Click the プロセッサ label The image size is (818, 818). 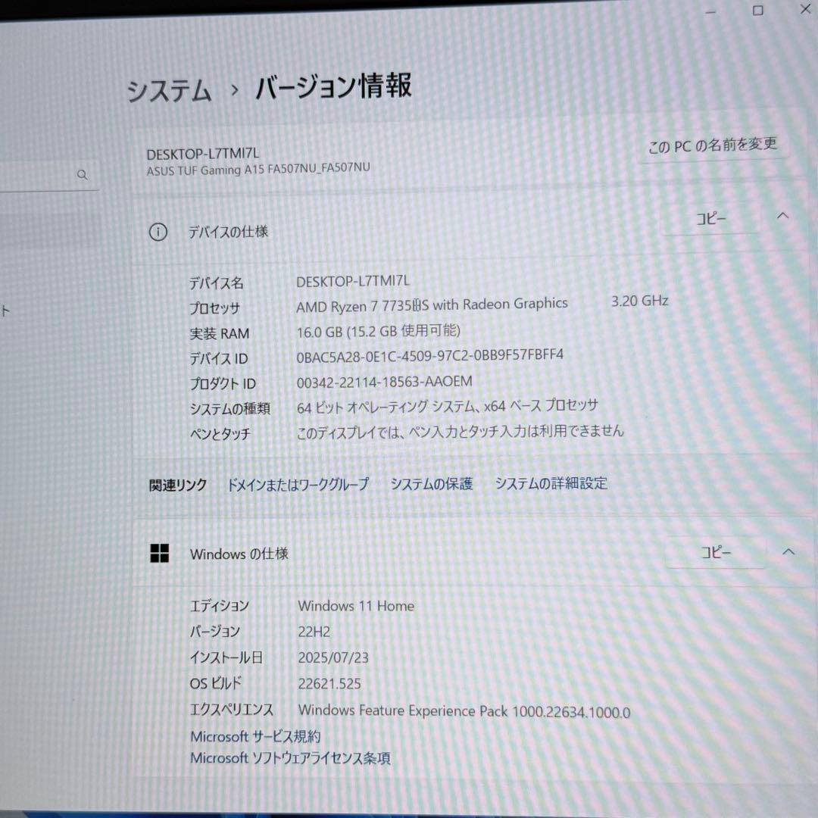(214, 308)
